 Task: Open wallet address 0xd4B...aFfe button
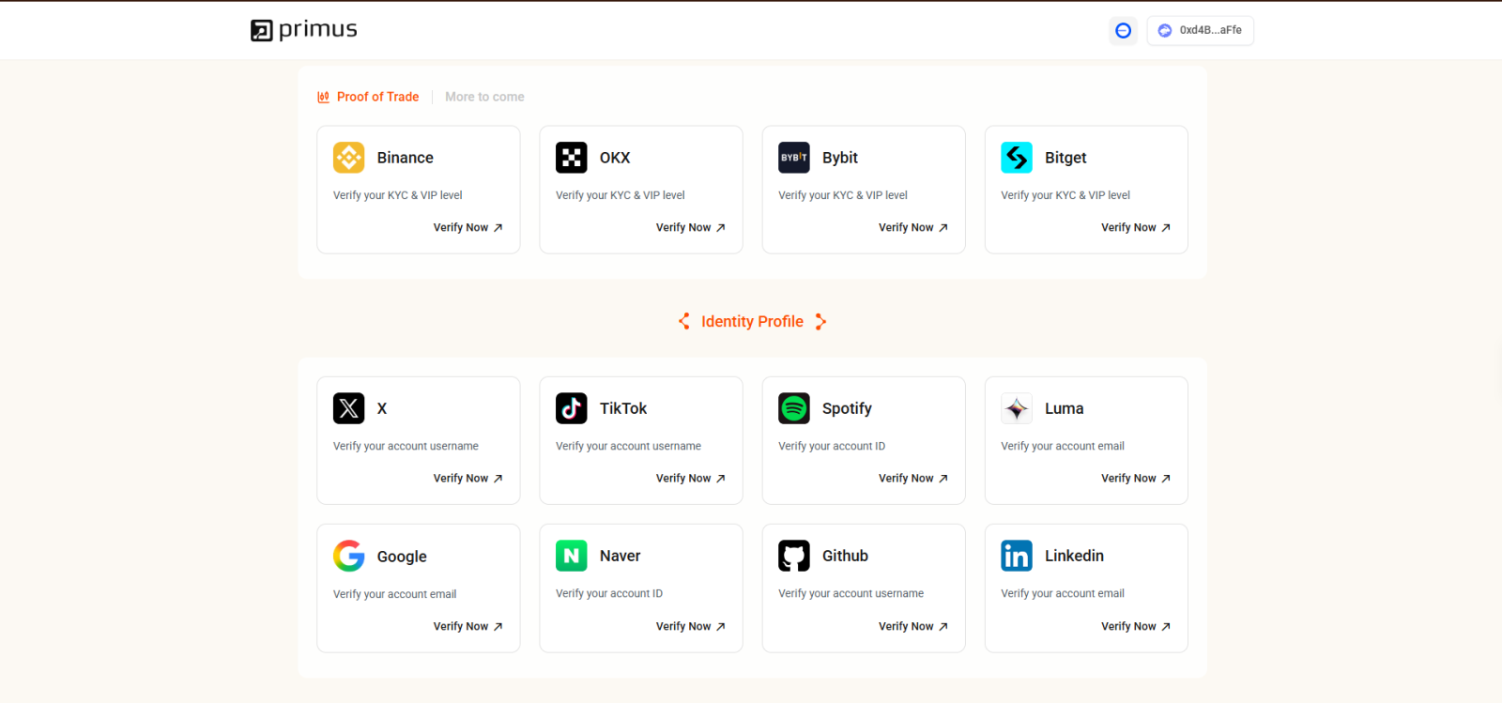tap(1200, 31)
